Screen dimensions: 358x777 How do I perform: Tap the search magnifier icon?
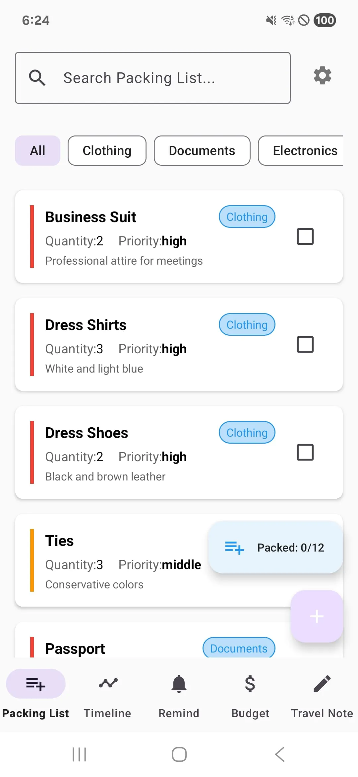click(37, 78)
